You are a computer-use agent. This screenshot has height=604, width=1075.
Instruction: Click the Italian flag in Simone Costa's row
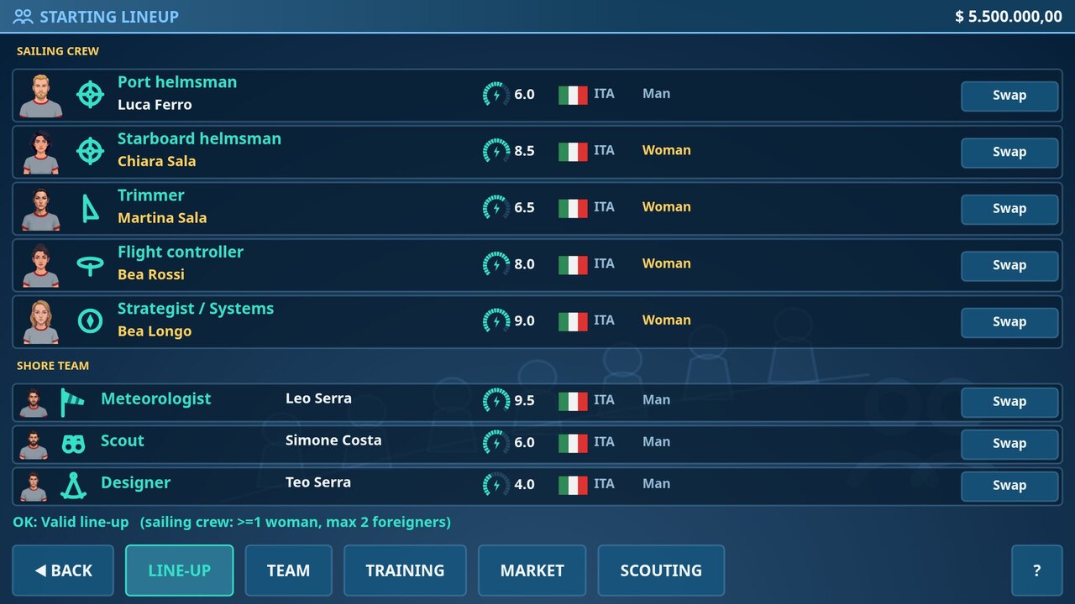573,443
